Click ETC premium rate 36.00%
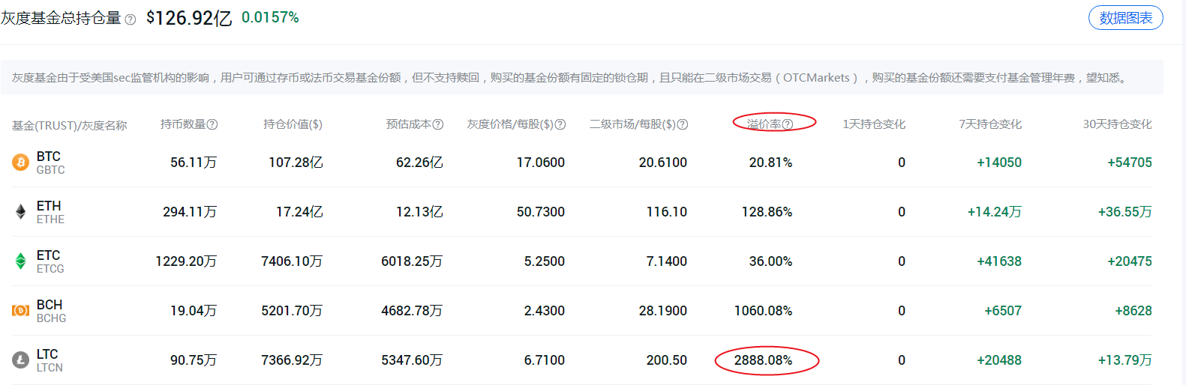The image size is (1186, 385). pos(770,261)
